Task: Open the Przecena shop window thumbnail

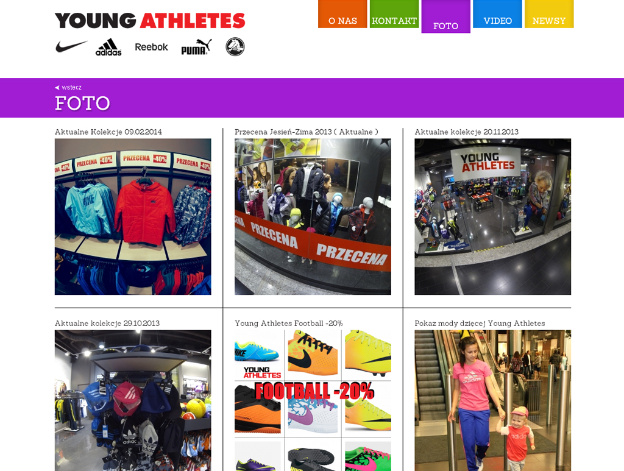Action: [313, 217]
